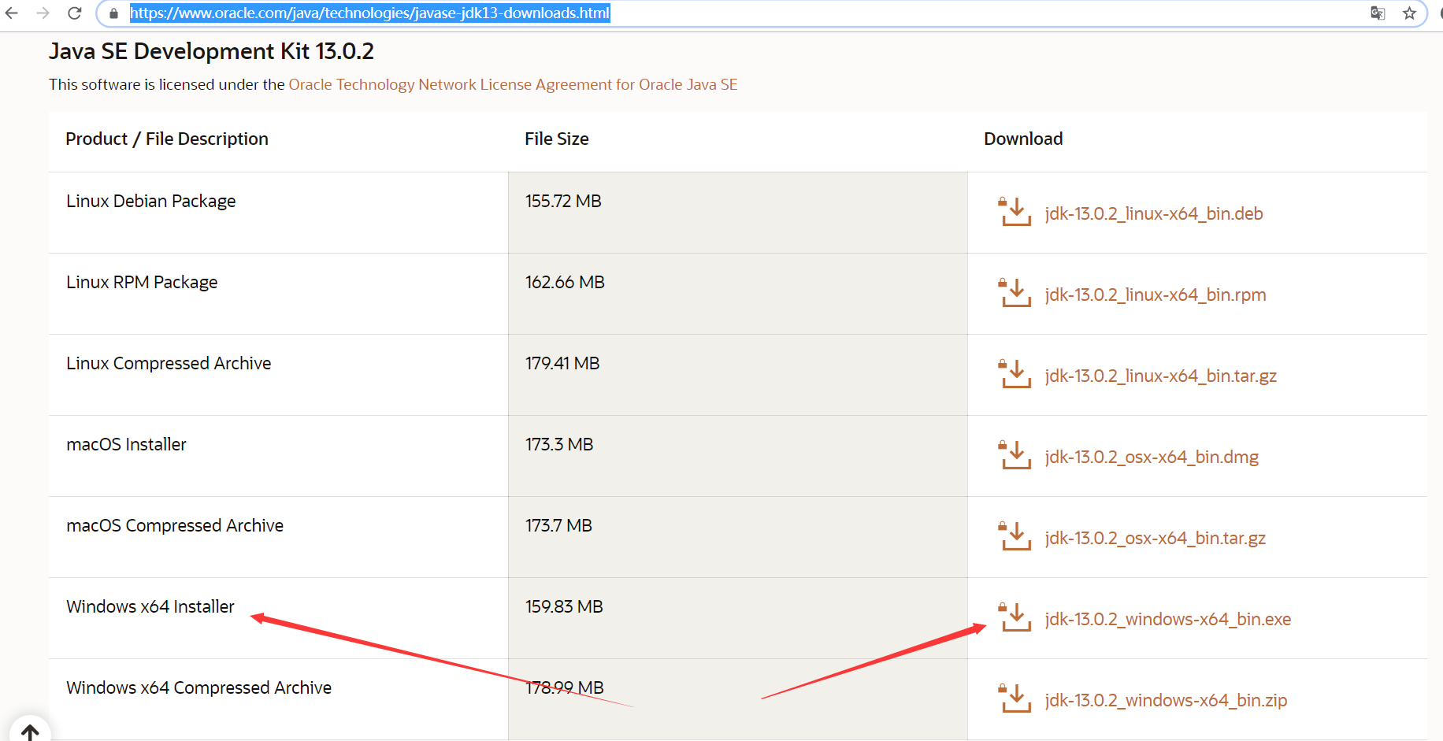Download jdk-13.0.2_osx-x64_bin.tar.gz
Screen dimensions: 1443x741
(1156, 538)
